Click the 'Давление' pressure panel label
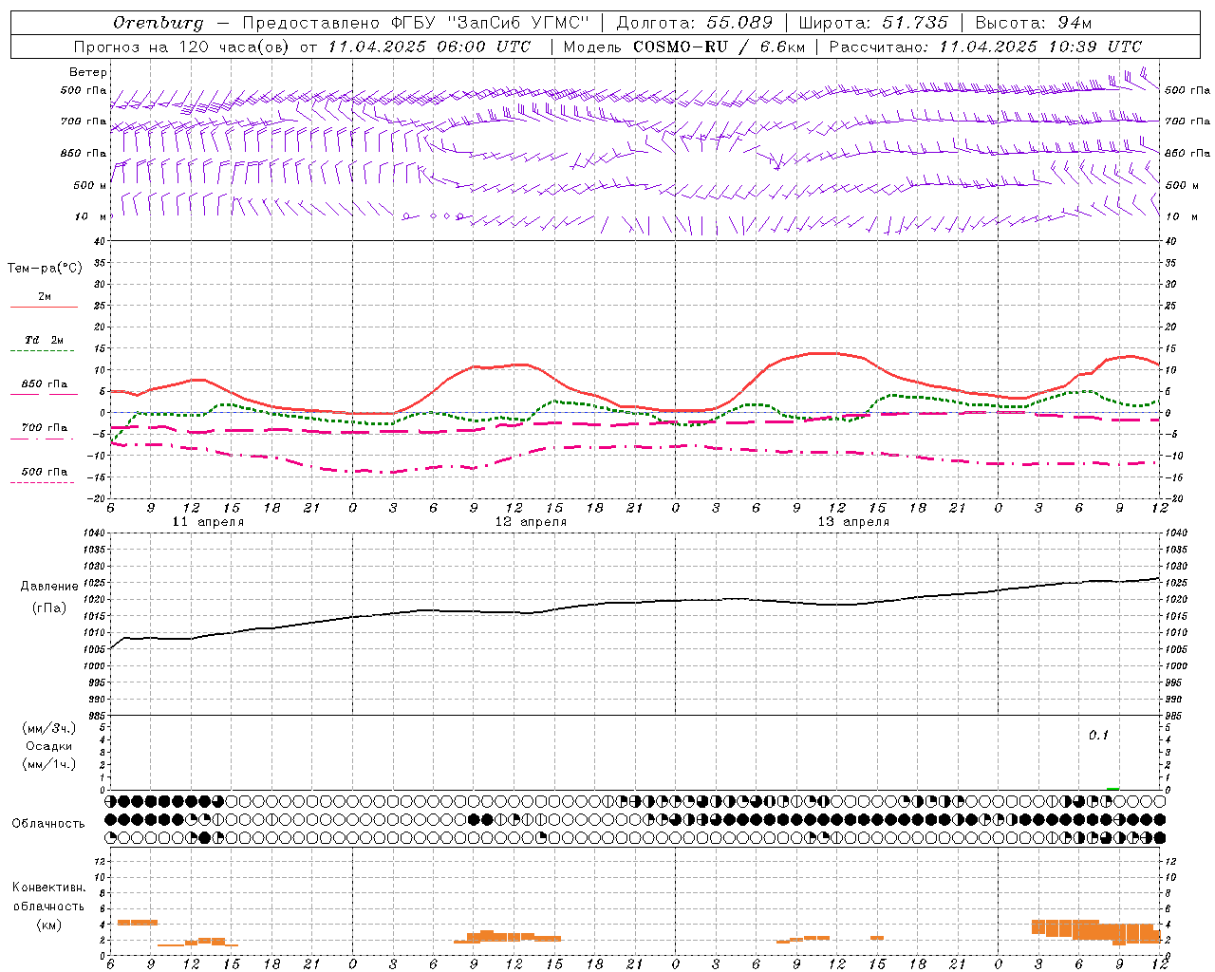The width and height of the screenshot is (1215, 972). click(x=49, y=587)
